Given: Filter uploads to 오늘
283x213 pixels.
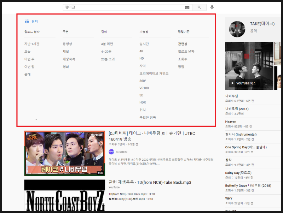Looking at the screenshot, I should click(28, 52).
